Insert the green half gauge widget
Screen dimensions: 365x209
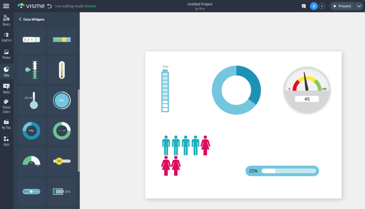31,161
